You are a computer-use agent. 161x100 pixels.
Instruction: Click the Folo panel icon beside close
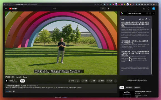pyautogui.click(x=146, y=19)
